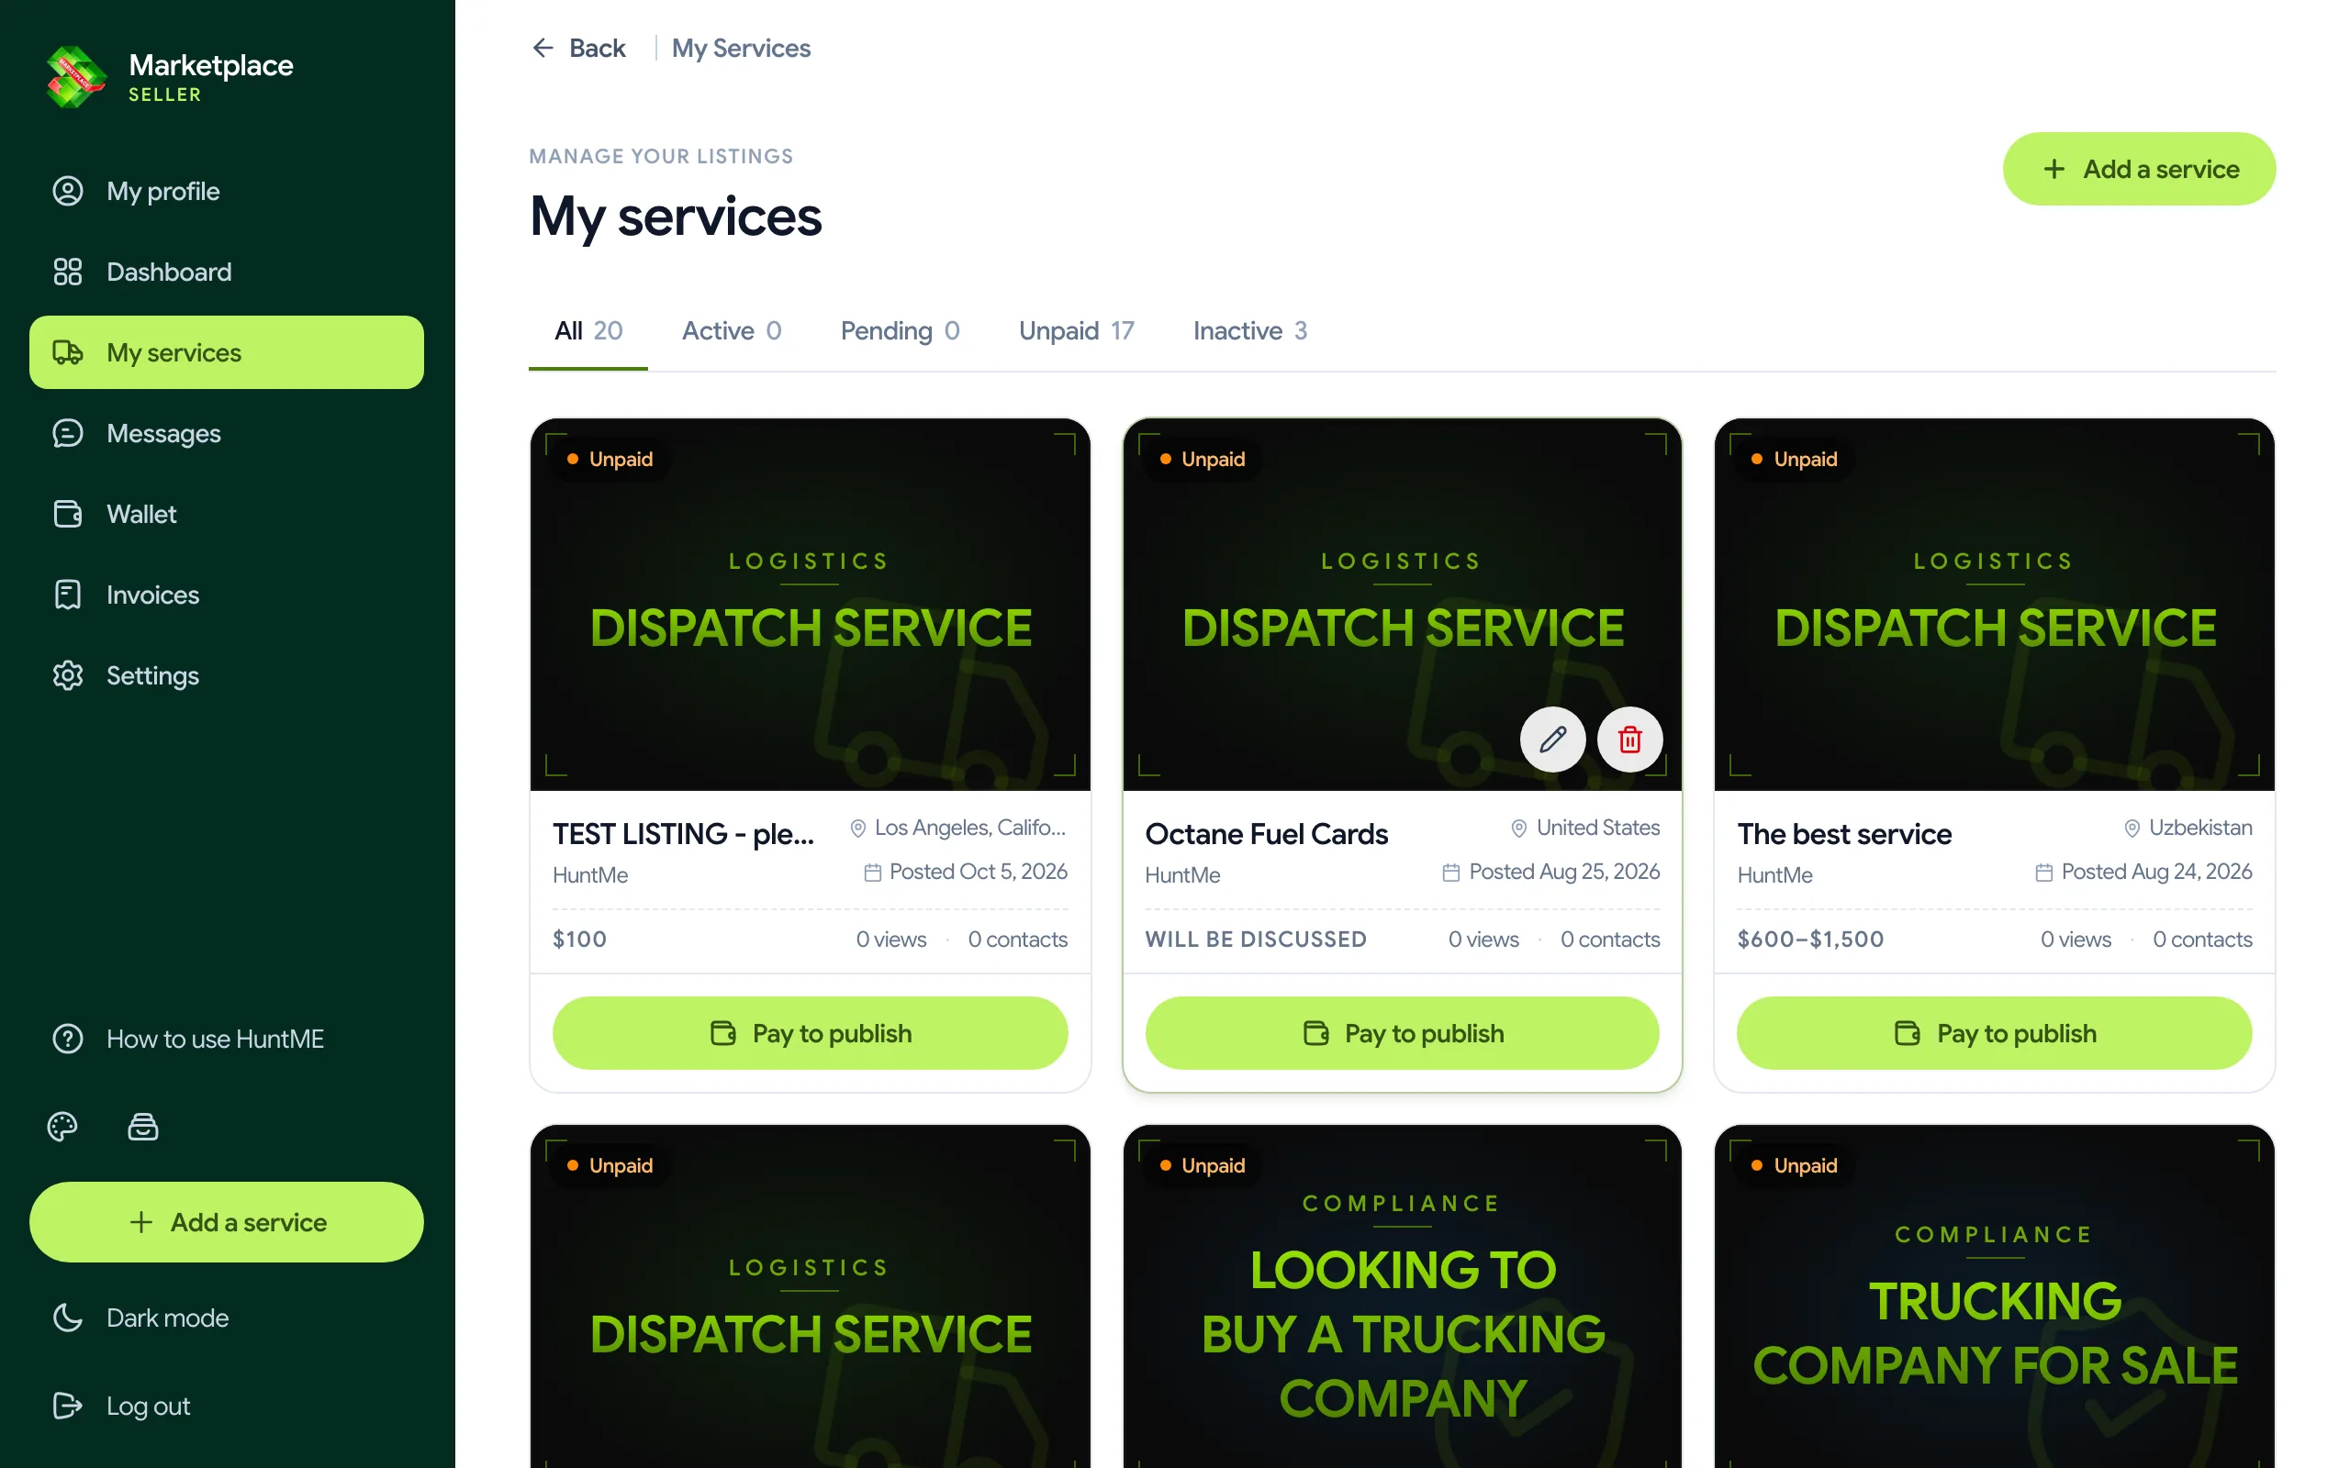This screenshot has height=1468, width=2350.
Task: Click the Log out sidebar item
Action: (x=226, y=1405)
